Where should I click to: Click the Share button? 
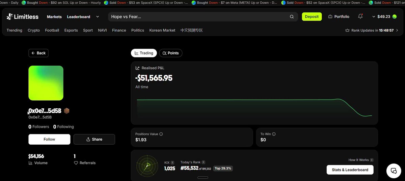click(94, 139)
